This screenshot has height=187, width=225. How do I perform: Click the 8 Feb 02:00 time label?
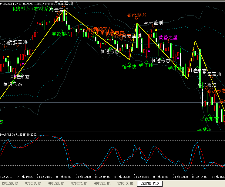83,177
